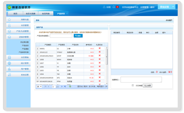The width and height of the screenshot is (184, 113).
Task: Click the globe icon for 统计报表
Action: 9,63
